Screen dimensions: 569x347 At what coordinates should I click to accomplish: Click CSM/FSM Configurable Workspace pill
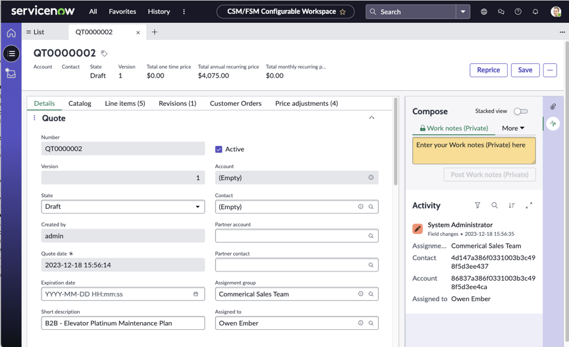pos(285,12)
